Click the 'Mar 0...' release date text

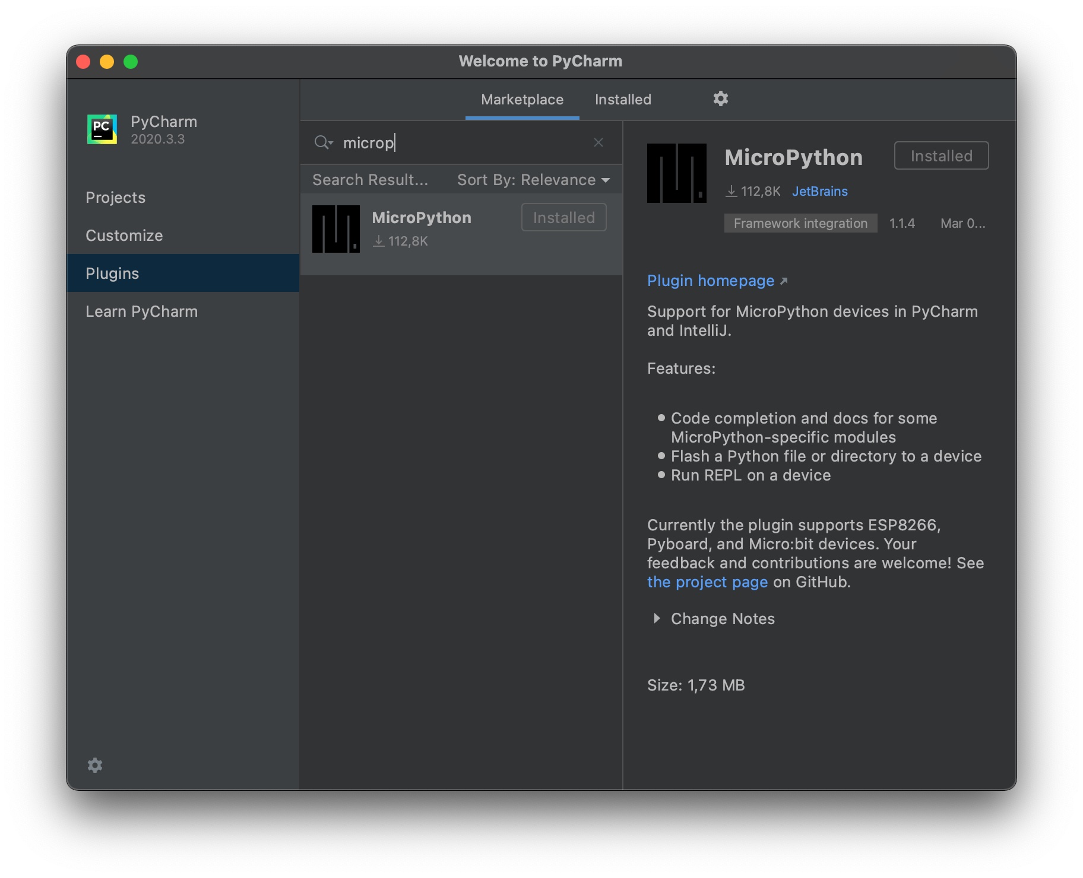coord(962,224)
